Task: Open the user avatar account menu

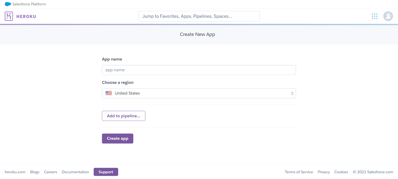Action: point(388,16)
